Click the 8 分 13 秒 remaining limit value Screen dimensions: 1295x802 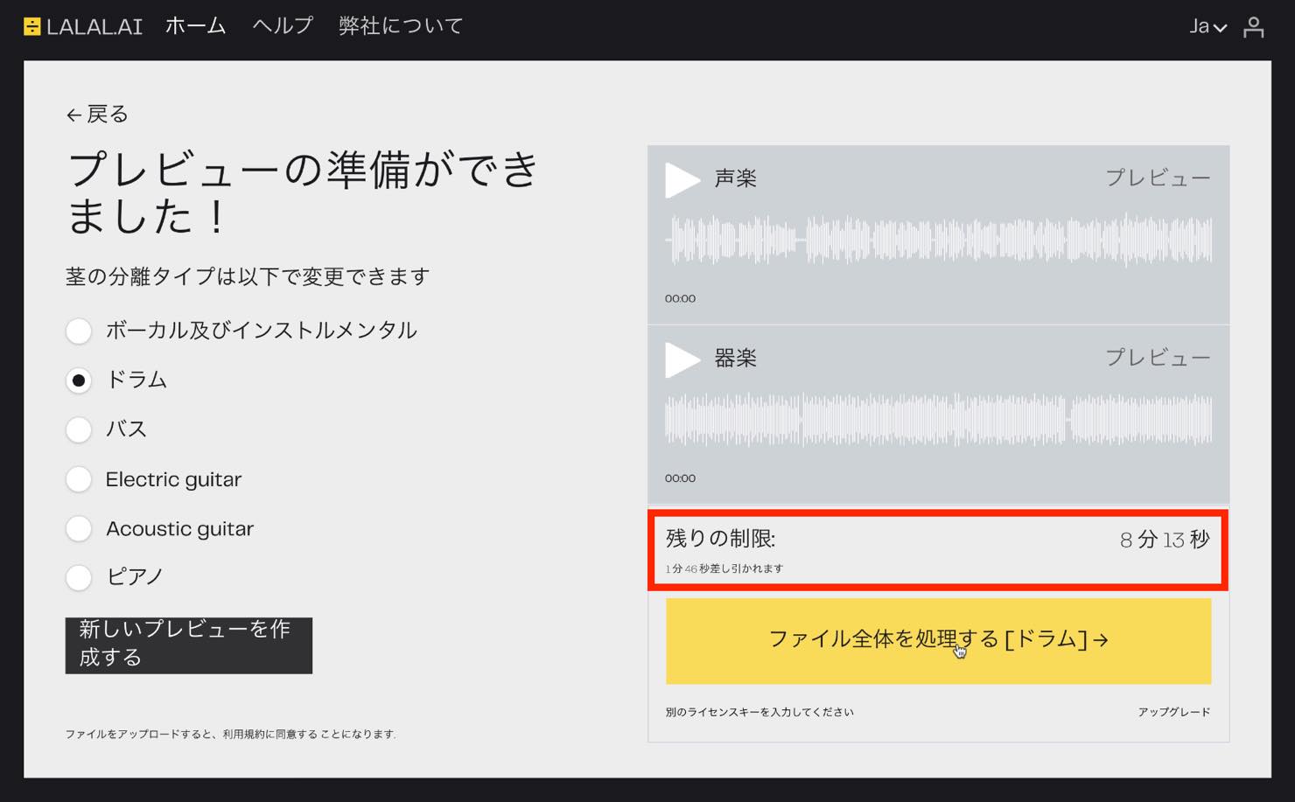pos(1165,540)
